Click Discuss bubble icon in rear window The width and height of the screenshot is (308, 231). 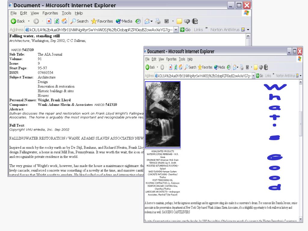point(187,21)
